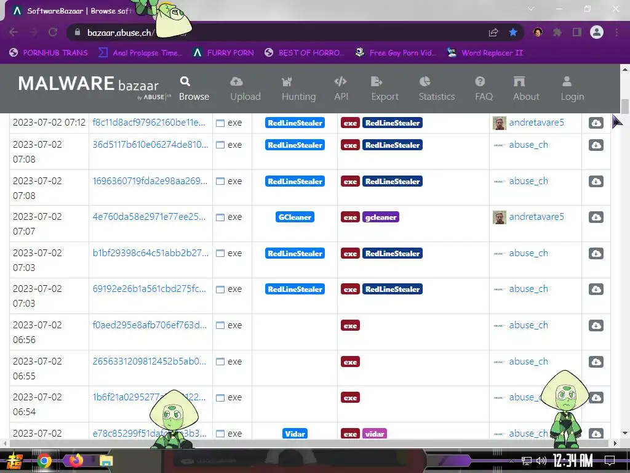This screenshot has height=473, width=630.
Task: Download sample 36d5117b610e06274de810
Action: coord(596,145)
